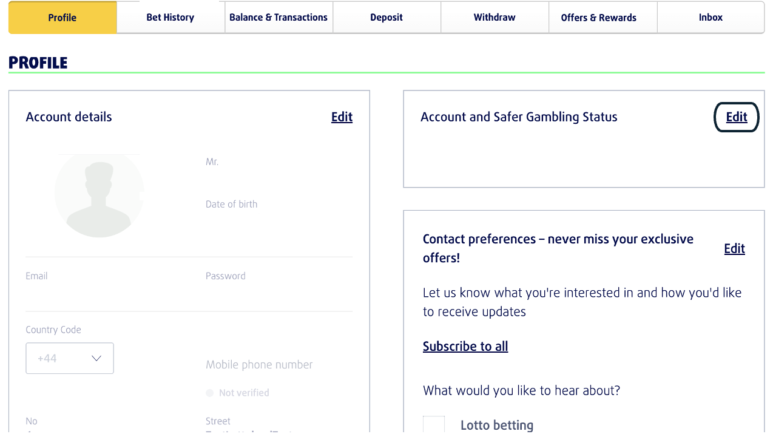The image size is (773, 448).
Task: Click the Password field area
Action: point(278,285)
